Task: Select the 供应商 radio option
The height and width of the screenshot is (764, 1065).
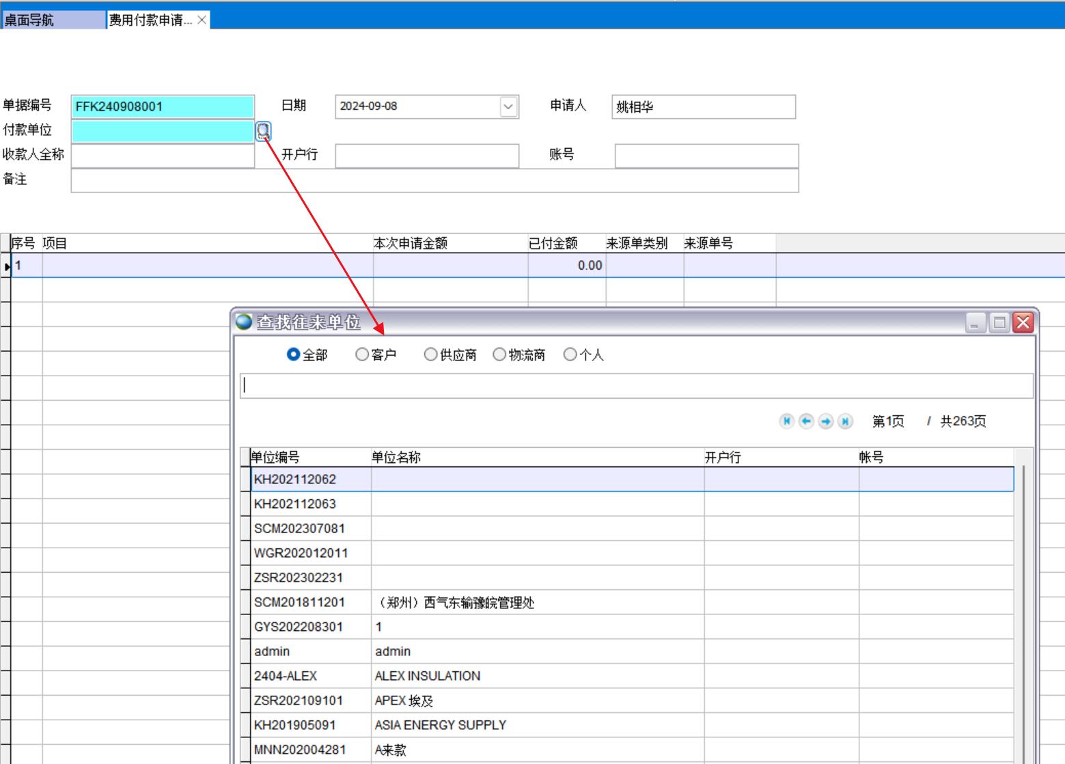Action: click(x=430, y=354)
